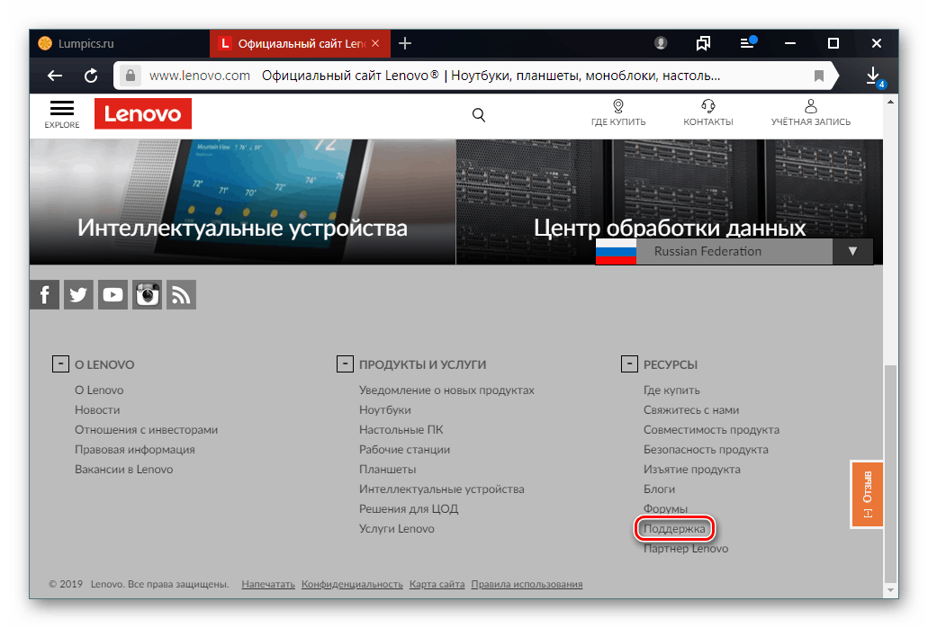Screen dimensions: 928x628
Task: Select the Официальный сайт Lenovo tab
Action: [300, 43]
